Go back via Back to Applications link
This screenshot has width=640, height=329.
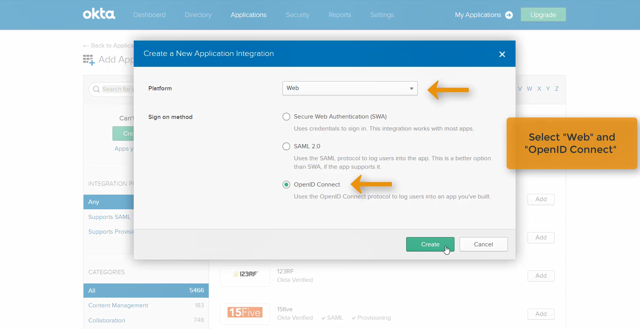[108, 46]
